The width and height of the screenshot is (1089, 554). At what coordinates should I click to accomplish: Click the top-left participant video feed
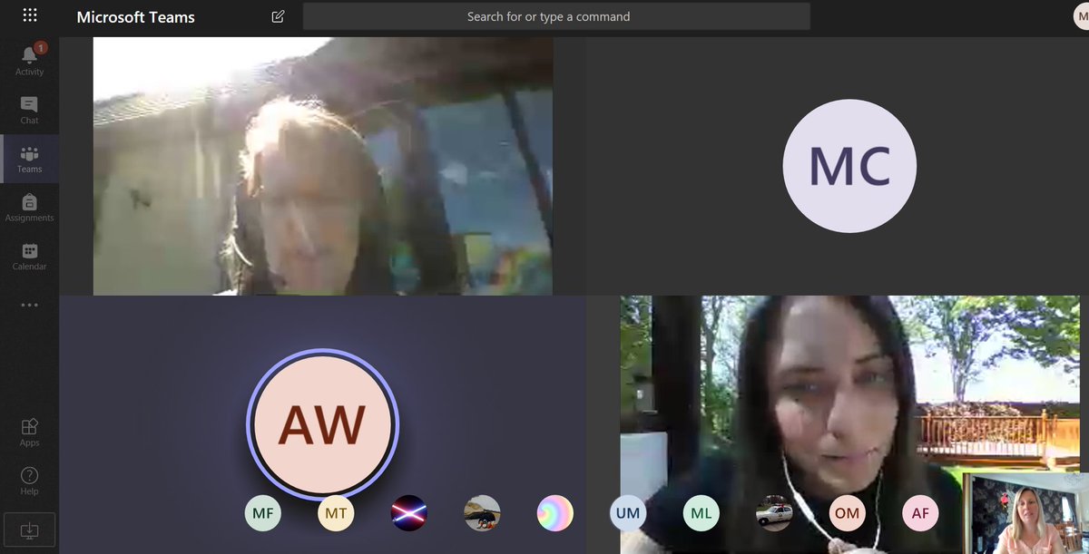pos(323,166)
